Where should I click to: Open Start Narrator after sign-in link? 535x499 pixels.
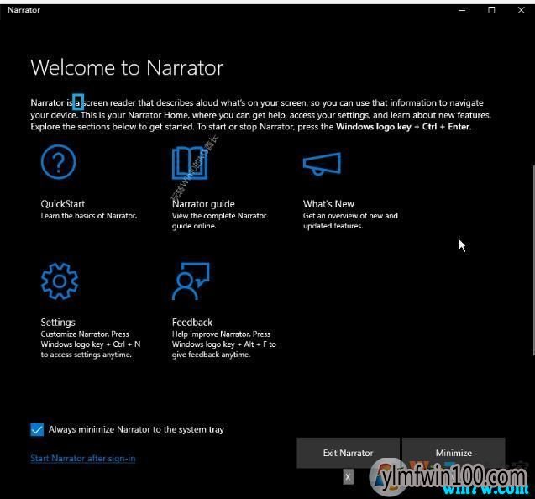point(83,459)
